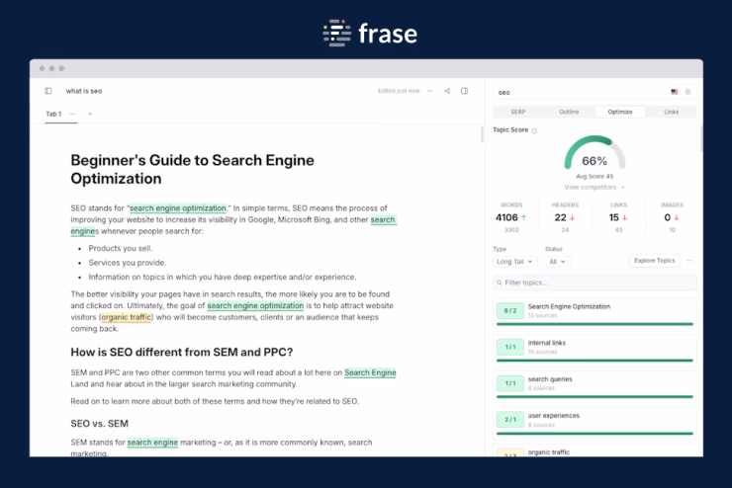Select the Optimize tab

[620, 112]
